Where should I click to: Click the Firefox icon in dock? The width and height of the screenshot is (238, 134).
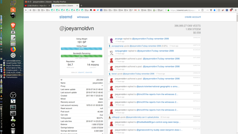pos(13,50)
